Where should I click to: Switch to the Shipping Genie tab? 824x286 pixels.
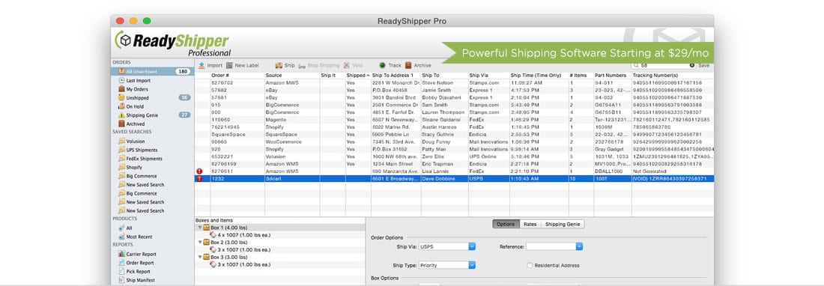click(x=563, y=224)
